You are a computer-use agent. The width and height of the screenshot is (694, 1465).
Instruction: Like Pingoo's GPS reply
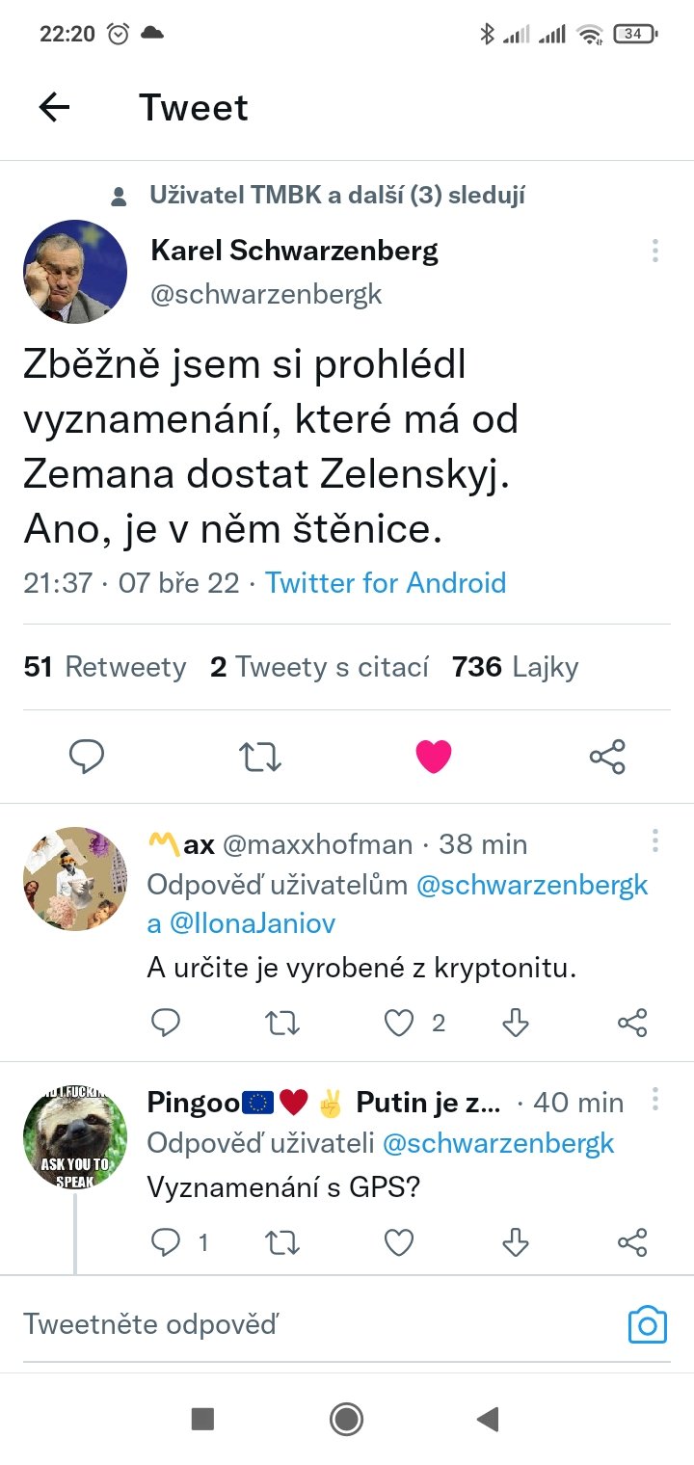[x=399, y=1242]
